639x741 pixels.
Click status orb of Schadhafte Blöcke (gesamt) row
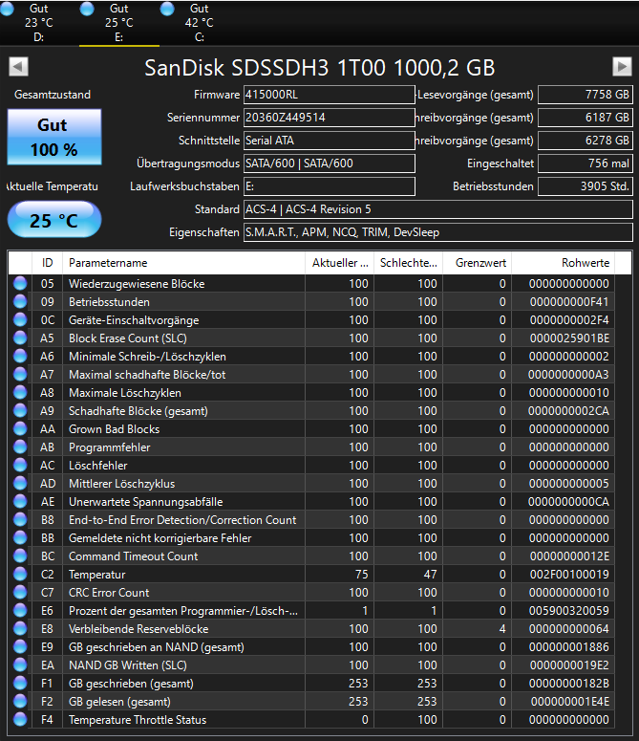point(20,411)
